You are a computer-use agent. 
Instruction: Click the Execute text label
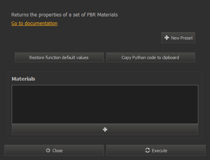point(160,151)
